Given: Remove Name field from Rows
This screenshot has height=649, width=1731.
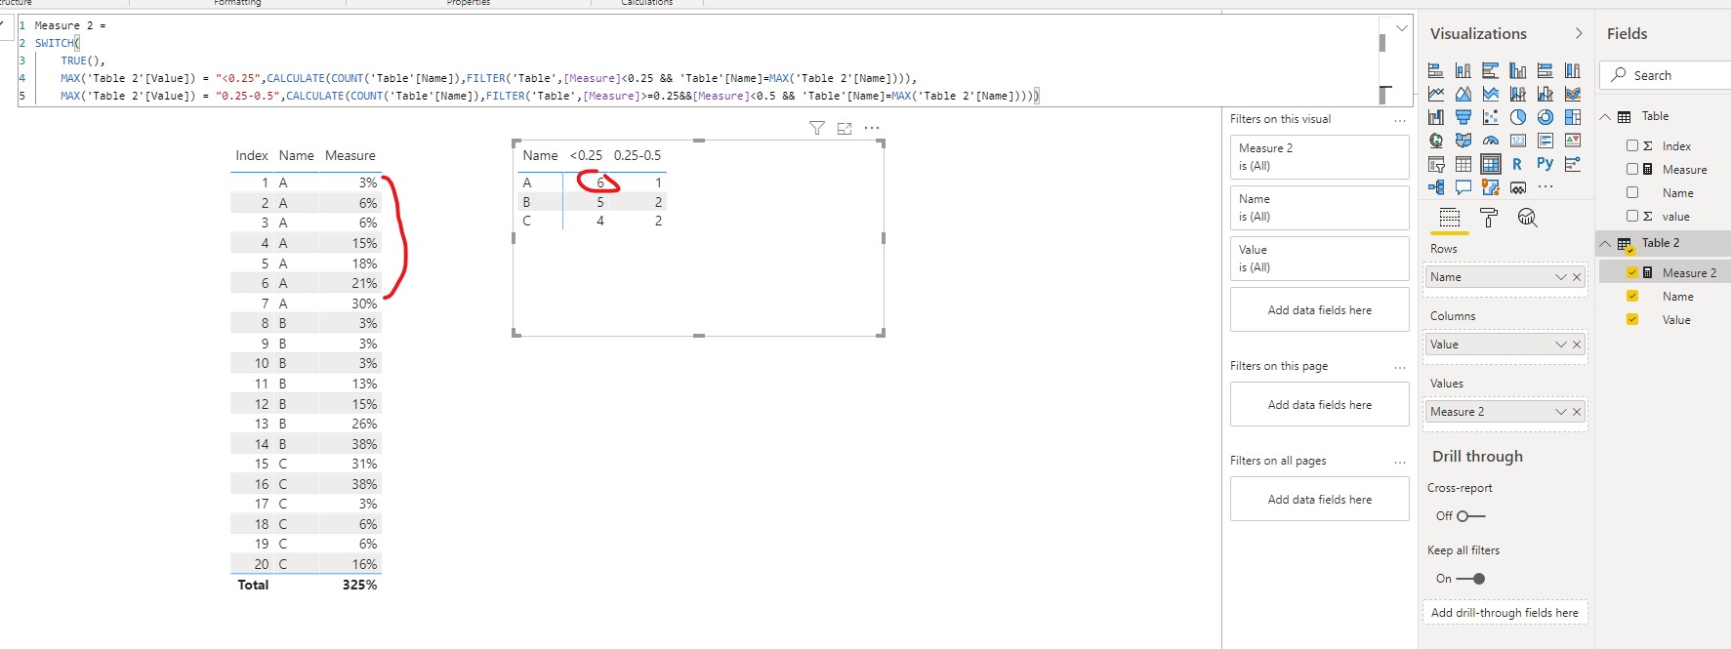Looking at the screenshot, I should (x=1577, y=277).
